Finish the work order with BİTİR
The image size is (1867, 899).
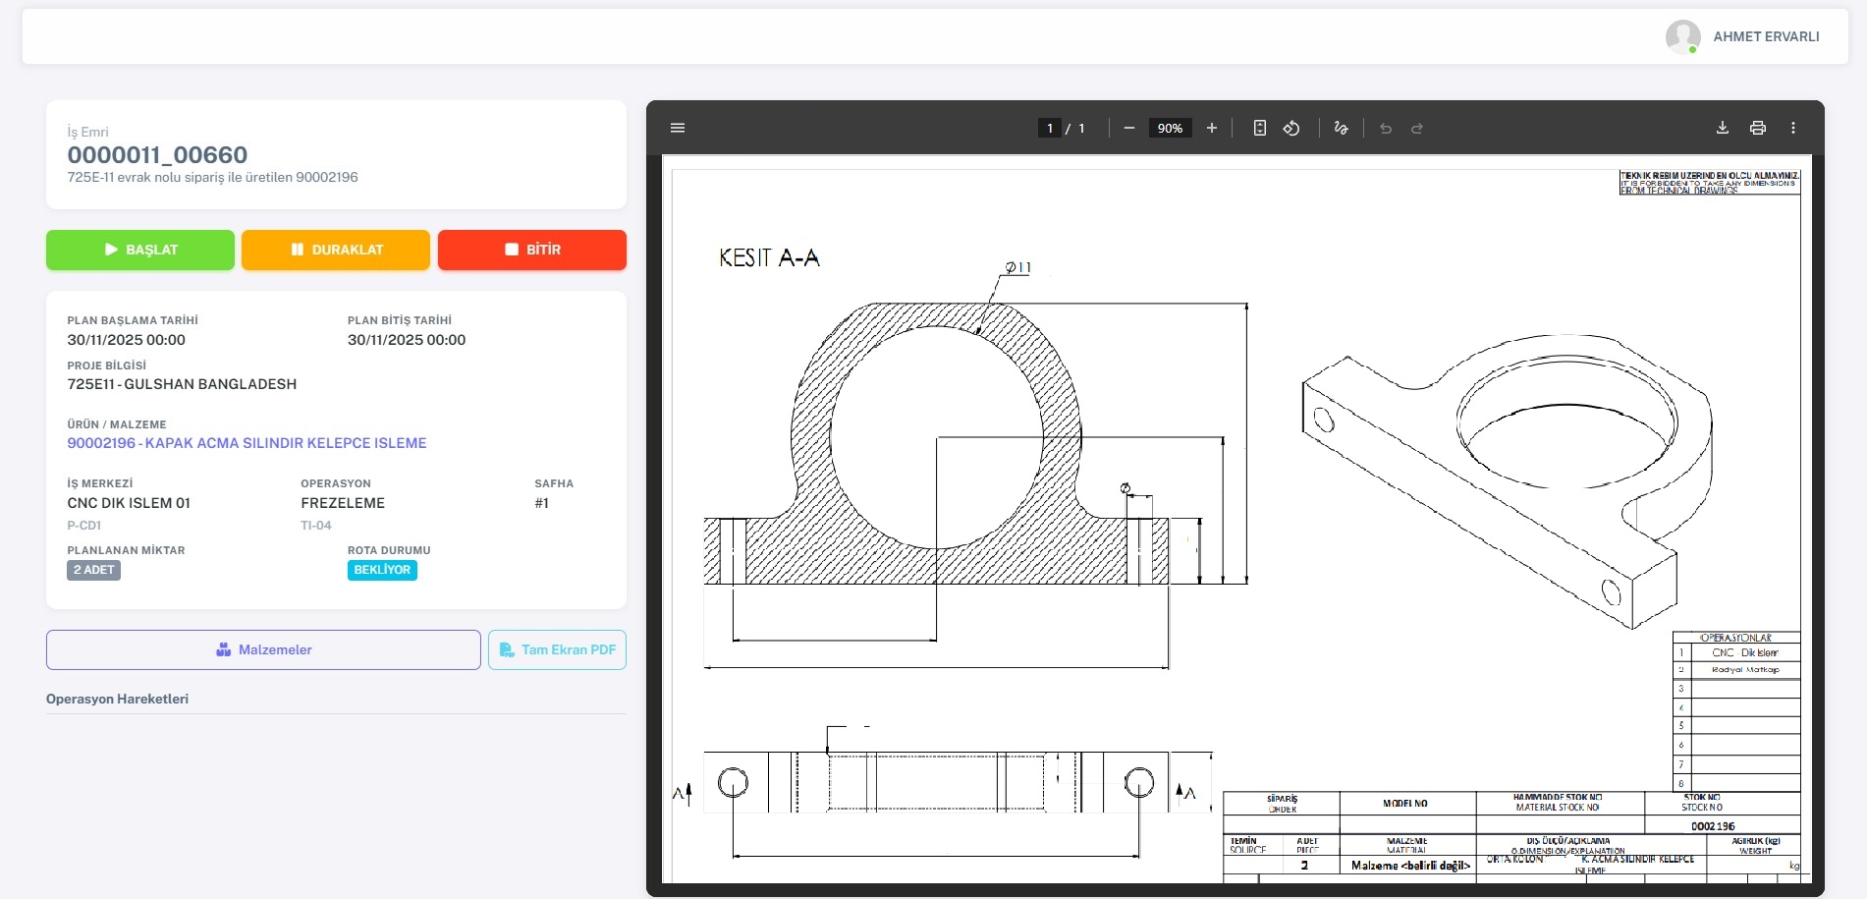[531, 250]
